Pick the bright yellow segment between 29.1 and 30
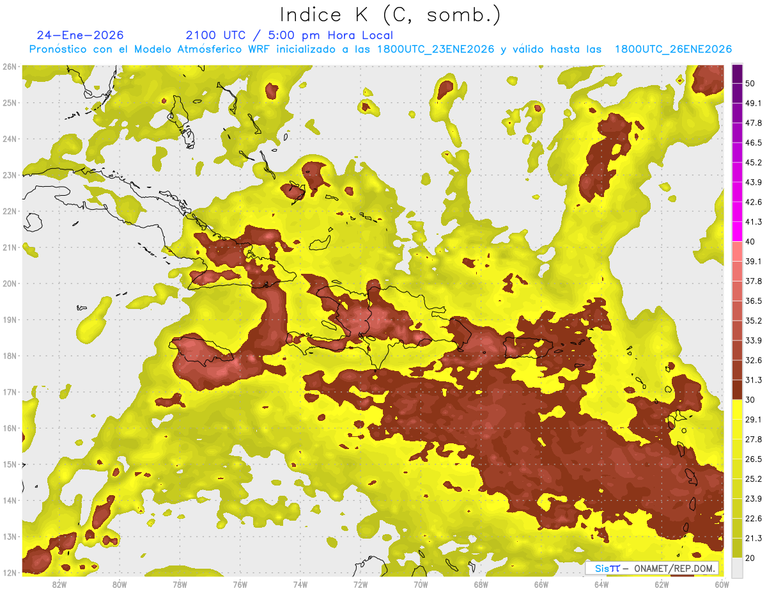Screen dimensions: 767x593 pos(737,409)
